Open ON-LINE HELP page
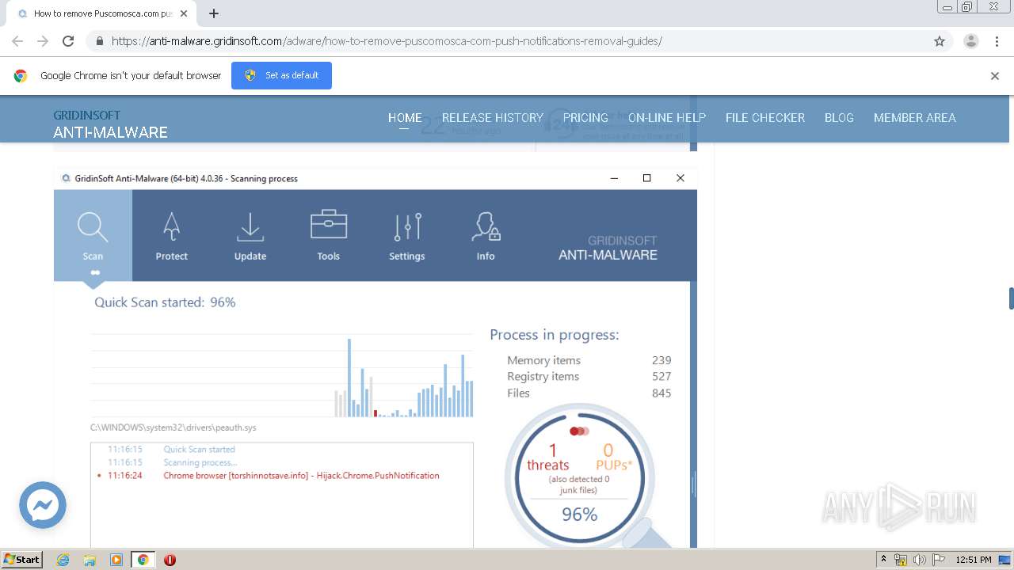The image size is (1014, 570). click(667, 117)
